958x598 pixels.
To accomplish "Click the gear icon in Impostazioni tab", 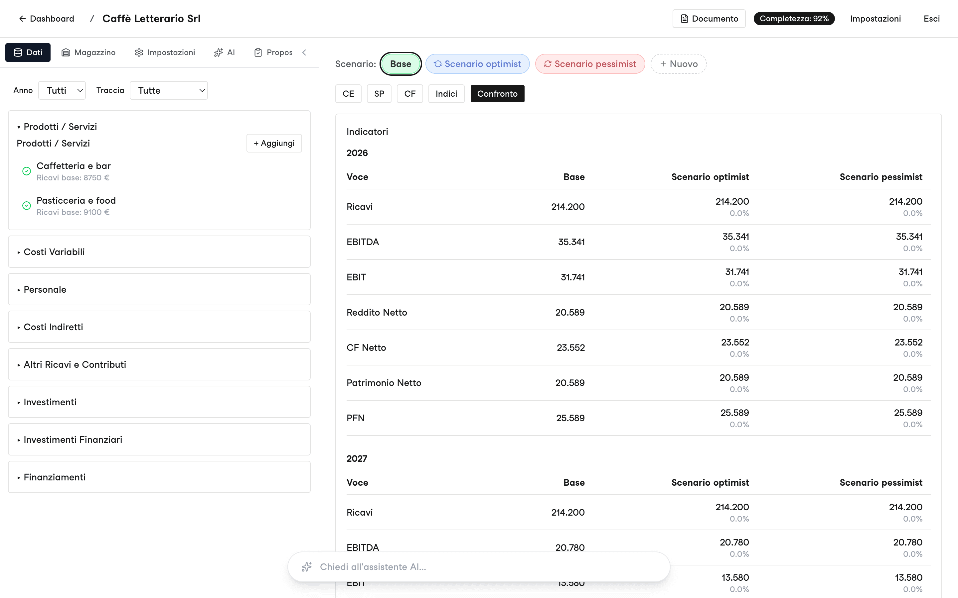I will [x=139, y=52].
